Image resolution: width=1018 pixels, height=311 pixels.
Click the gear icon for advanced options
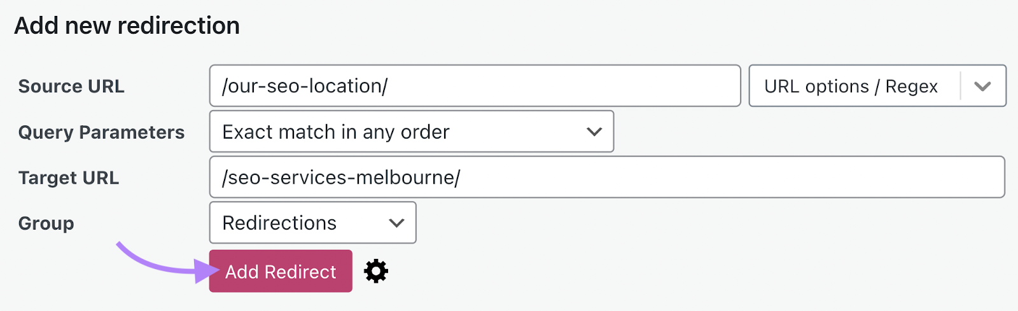[376, 272]
